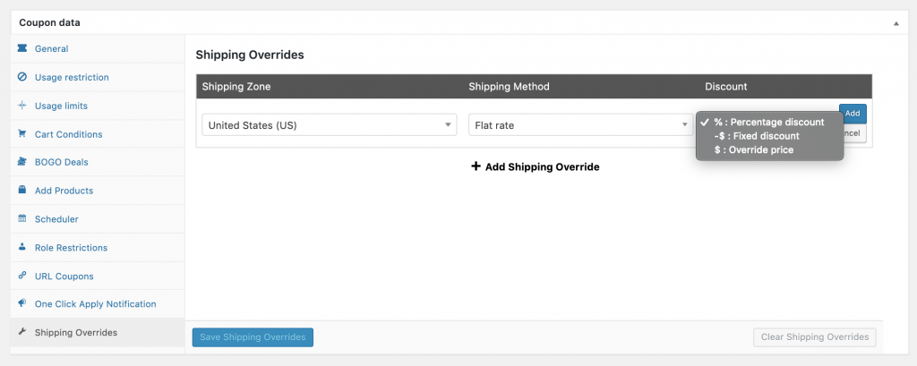Screen dimensions: 917x366
Task: Click the Add Products bag icon
Action: (21, 191)
